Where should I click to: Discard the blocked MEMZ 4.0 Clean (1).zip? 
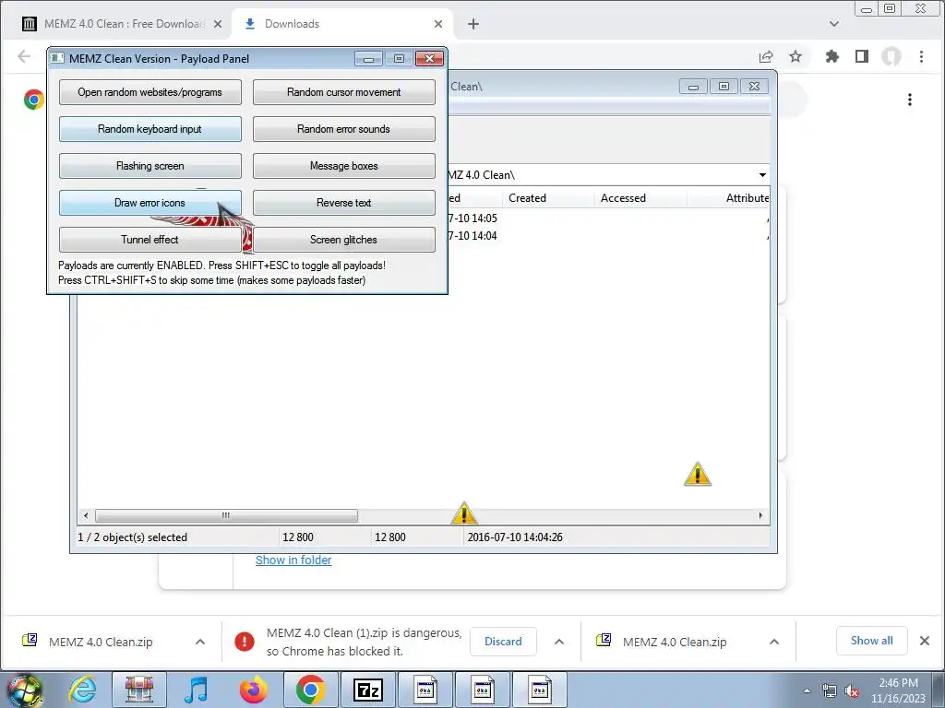pos(503,642)
